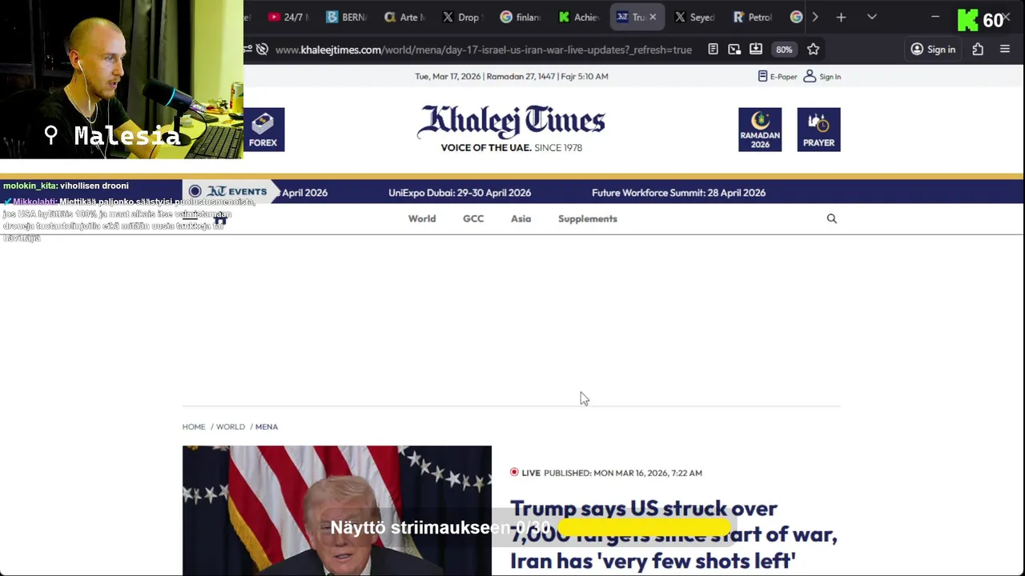
Task: Click browser Sign in account button
Action: [933, 50]
